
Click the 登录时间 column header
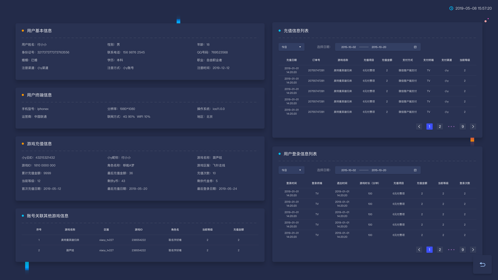tap(292, 183)
